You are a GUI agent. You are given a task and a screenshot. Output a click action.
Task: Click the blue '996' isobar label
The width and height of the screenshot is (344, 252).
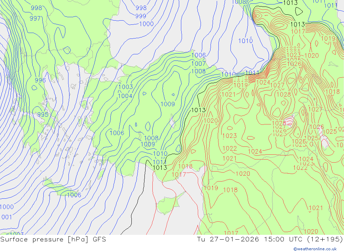pos(40,80)
